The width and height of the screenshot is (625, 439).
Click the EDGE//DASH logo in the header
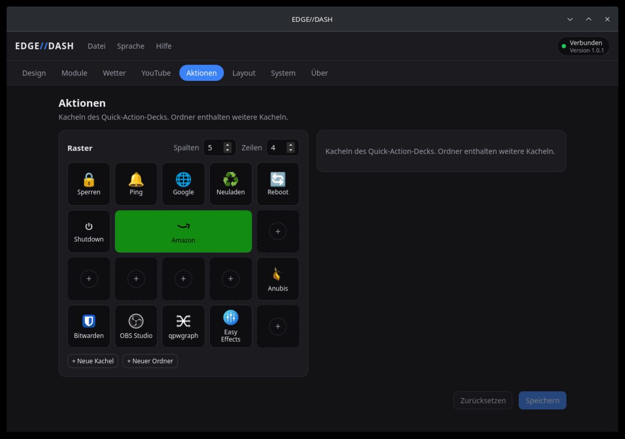click(44, 46)
